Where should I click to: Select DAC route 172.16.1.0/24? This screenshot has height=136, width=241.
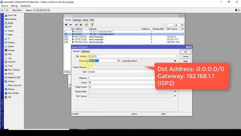124,39
